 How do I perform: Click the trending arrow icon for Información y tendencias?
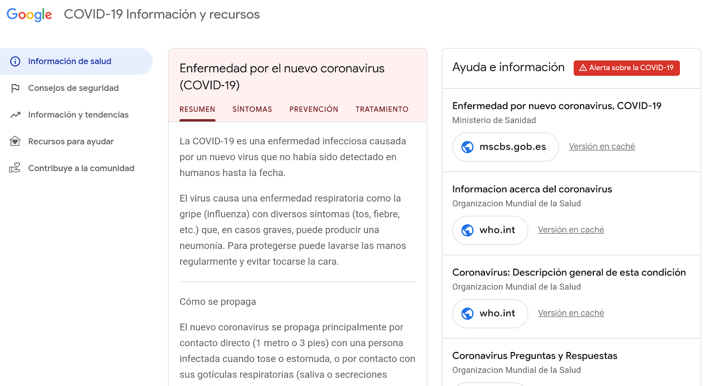(x=15, y=115)
